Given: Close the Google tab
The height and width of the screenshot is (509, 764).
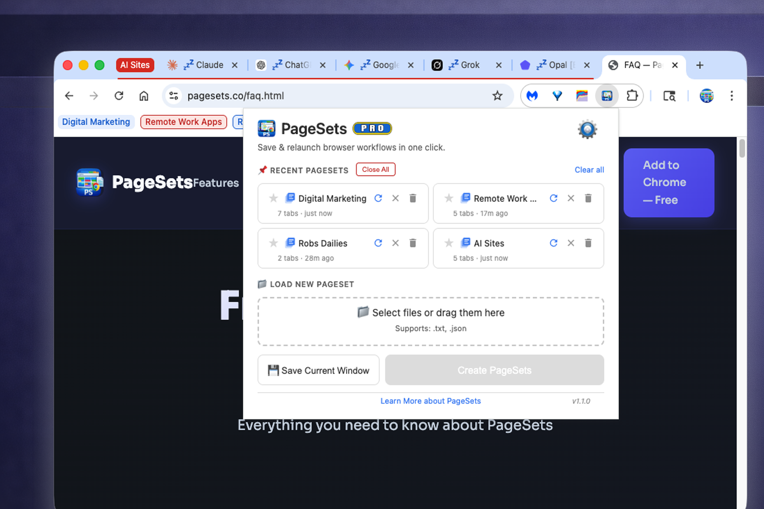Looking at the screenshot, I should click(411, 65).
